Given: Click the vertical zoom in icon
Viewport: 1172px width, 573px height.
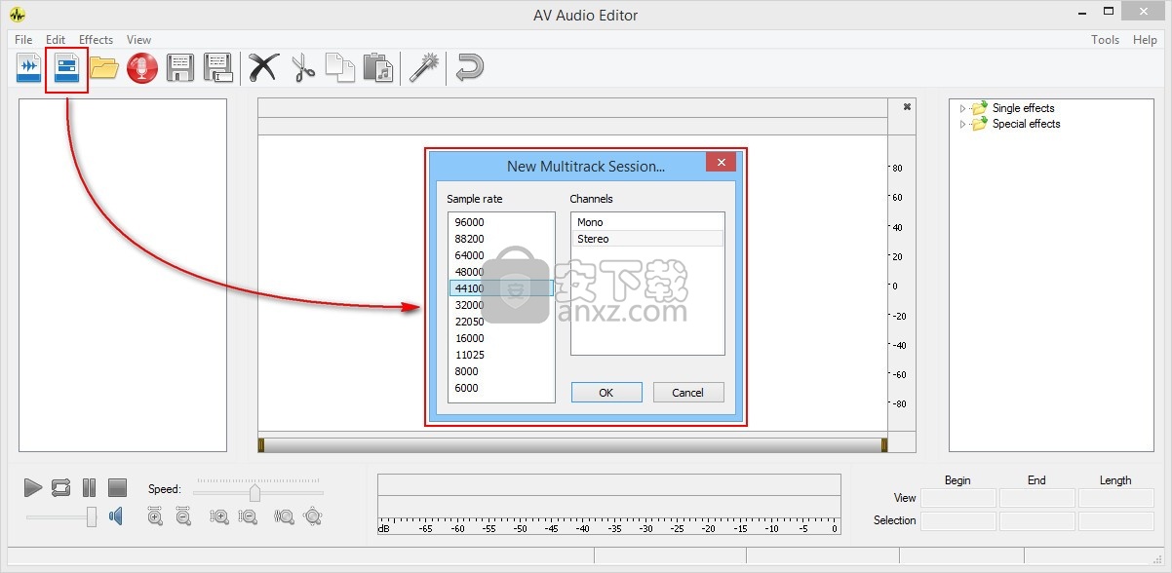Looking at the screenshot, I should pos(219,516).
